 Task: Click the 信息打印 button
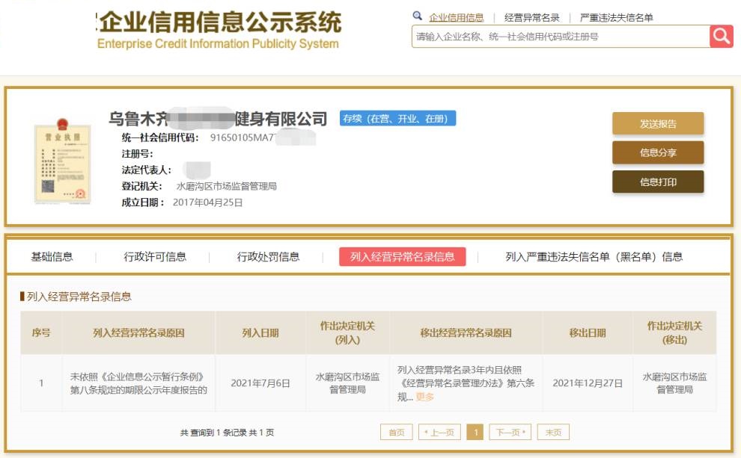click(658, 182)
